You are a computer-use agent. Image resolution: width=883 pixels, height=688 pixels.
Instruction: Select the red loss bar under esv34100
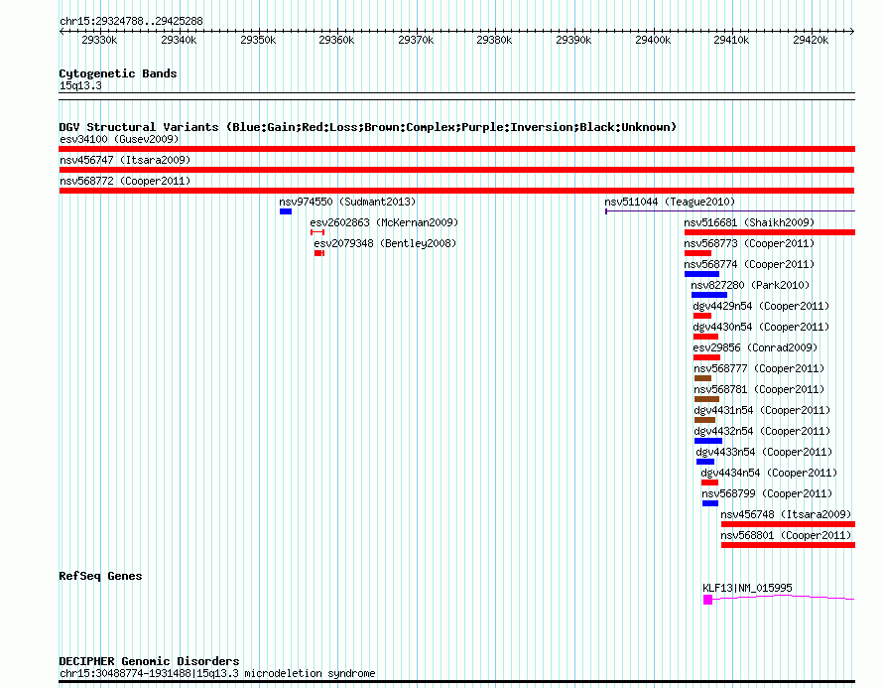456,149
